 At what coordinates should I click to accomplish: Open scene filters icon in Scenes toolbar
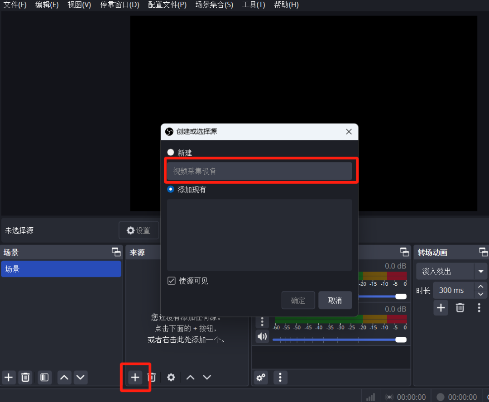[44, 378]
